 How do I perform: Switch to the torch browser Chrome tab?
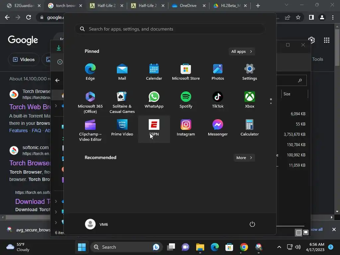pos(65,6)
